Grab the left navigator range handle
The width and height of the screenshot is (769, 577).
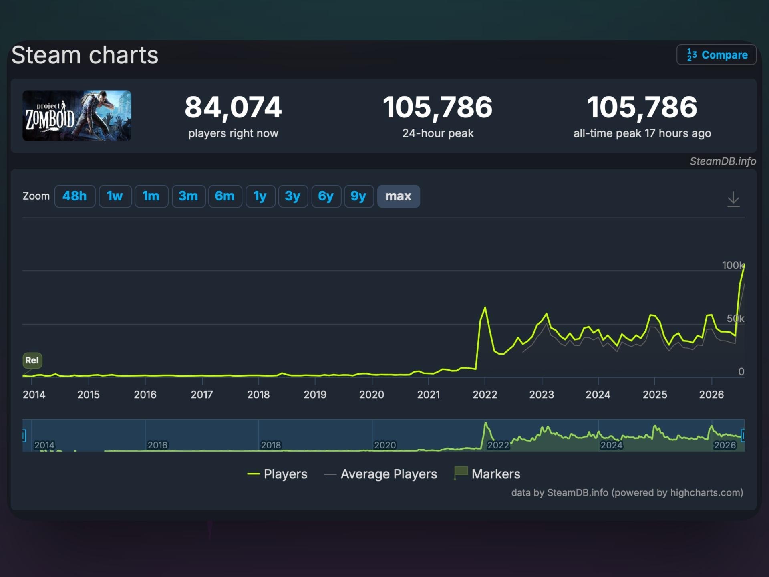tap(24, 435)
